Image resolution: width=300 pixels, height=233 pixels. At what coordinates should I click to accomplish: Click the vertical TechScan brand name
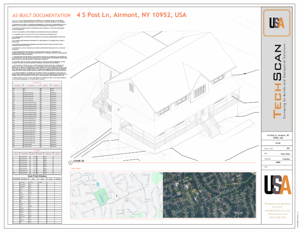pos(277,82)
